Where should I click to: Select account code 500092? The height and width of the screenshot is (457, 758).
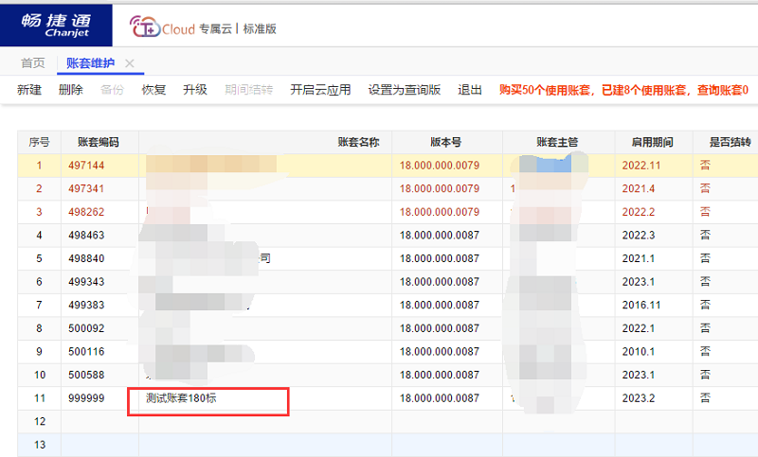pyautogui.click(x=86, y=328)
